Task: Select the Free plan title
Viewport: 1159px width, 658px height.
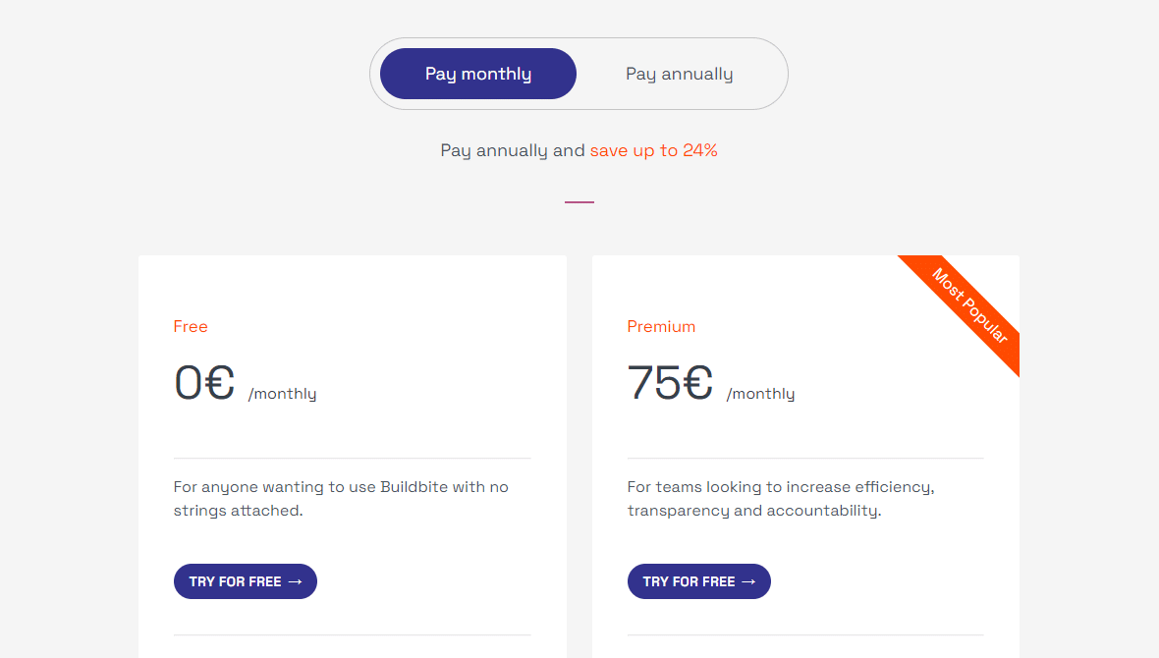Action: [191, 326]
